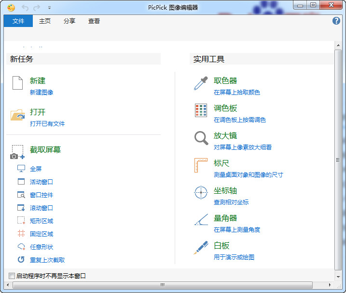Click the horizontal scrollbar right arrow

click(x=330, y=285)
